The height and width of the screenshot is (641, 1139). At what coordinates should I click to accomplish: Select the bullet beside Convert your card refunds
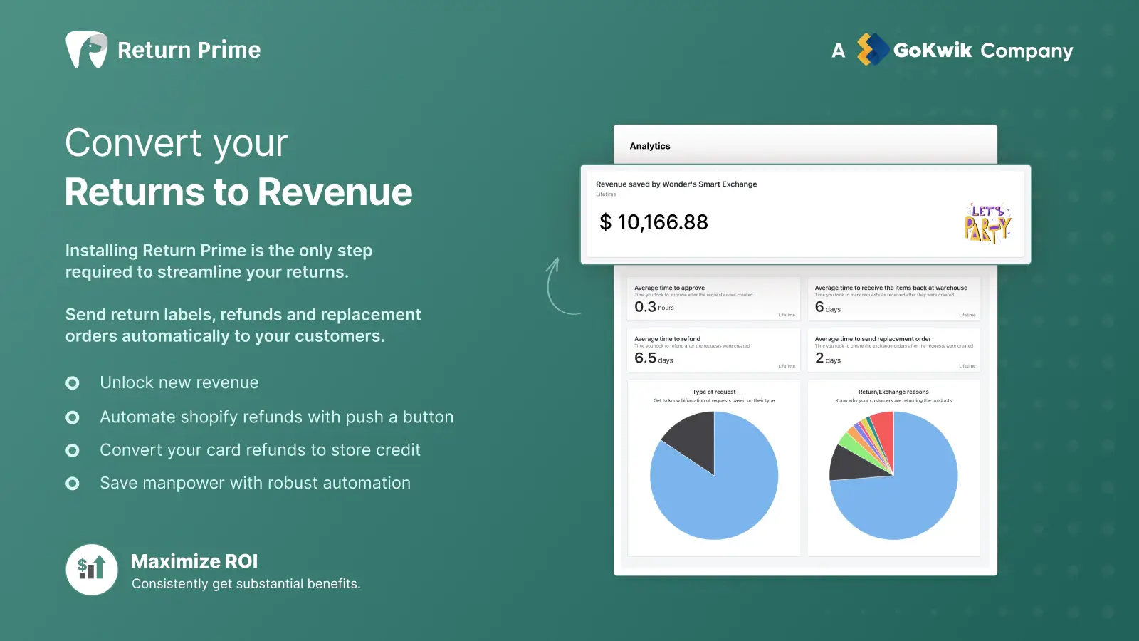(x=73, y=450)
